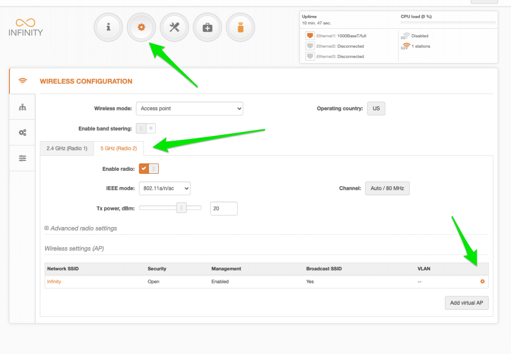Open the services medical-kit icon page

coord(207,27)
